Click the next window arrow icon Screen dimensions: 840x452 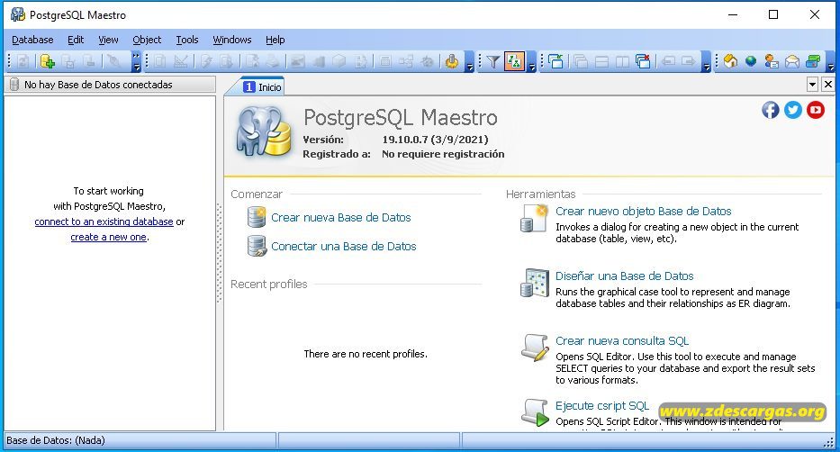(x=689, y=61)
